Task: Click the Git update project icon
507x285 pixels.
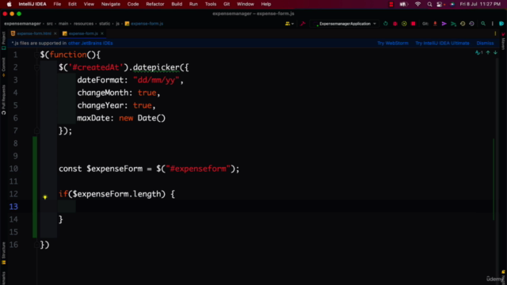Action: [x=435, y=24]
